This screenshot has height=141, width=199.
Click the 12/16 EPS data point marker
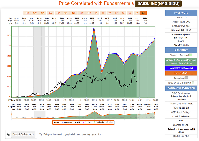pyautogui.click(x=102, y=73)
